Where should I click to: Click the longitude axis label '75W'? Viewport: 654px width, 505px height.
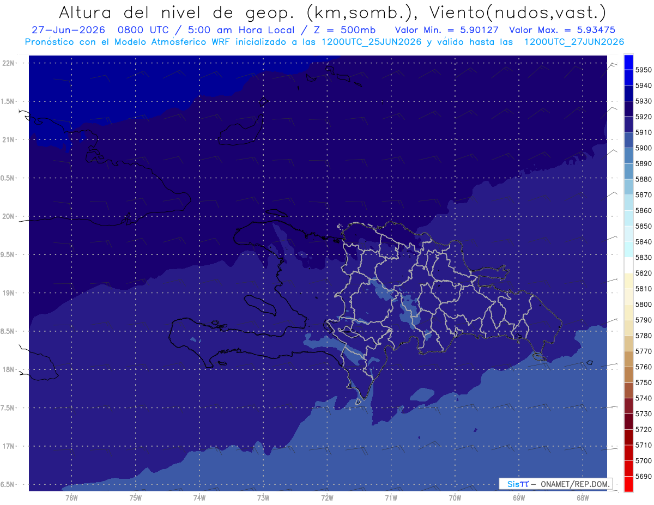coord(135,497)
